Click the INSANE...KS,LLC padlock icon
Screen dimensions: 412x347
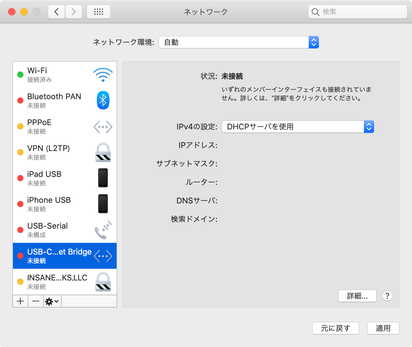[103, 282]
